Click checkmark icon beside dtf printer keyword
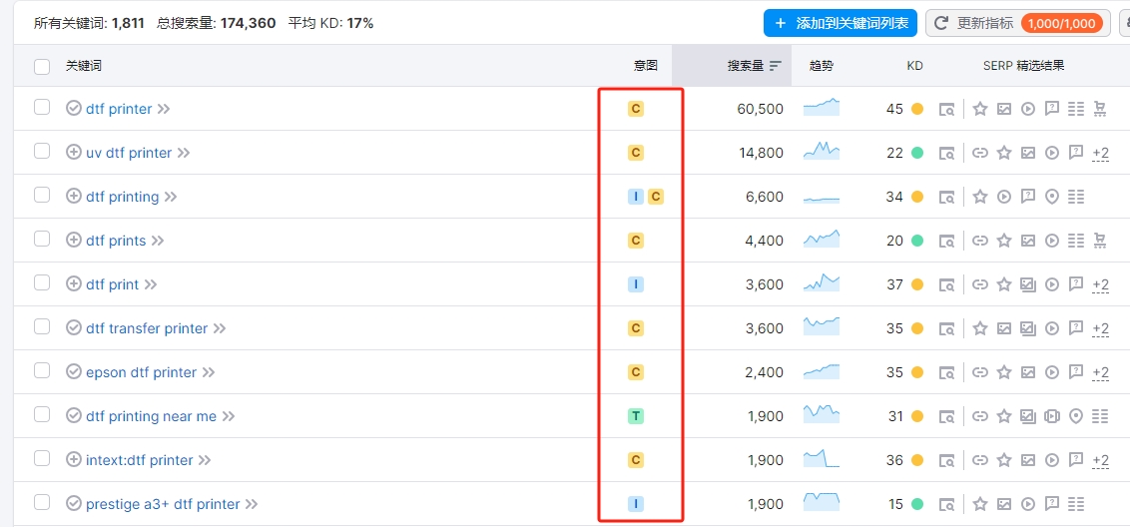1130x527 pixels. [x=74, y=109]
